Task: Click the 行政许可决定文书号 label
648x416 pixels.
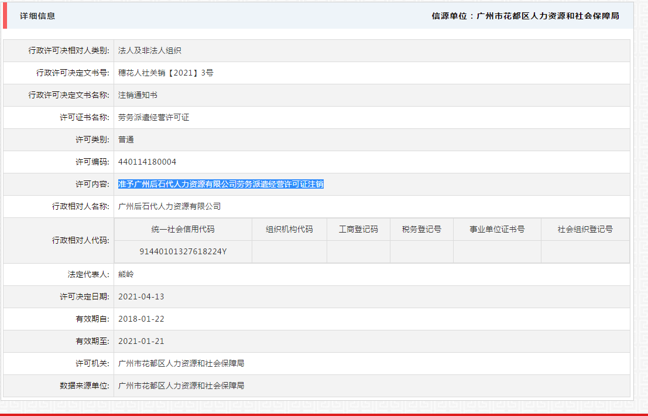Action: click(73, 73)
